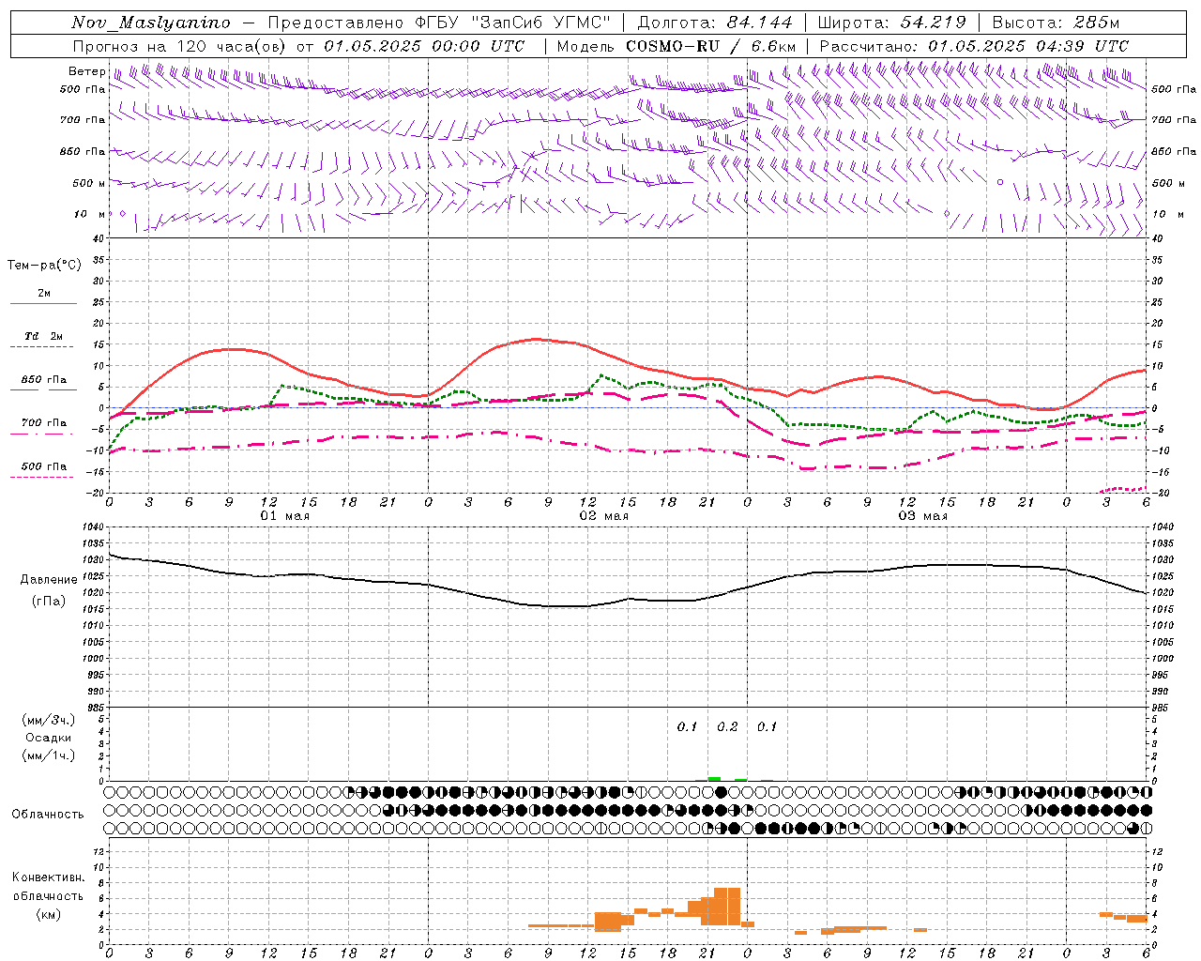The height and width of the screenshot is (961, 1201).
Task: Click the Рассчитано: 01.05.2025 04:39 UTC text
Action: tap(974, 46)
